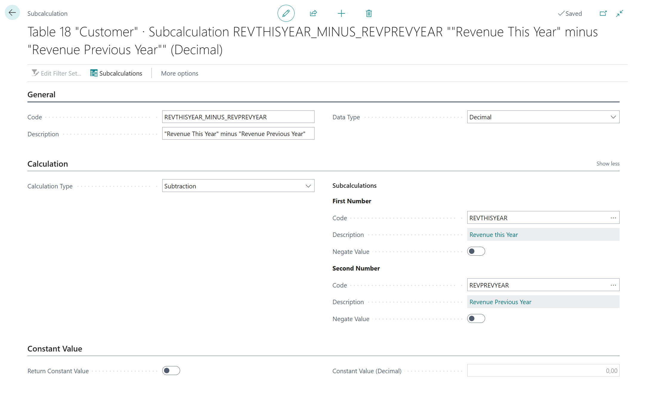
Task: Open the Data Type dropdown
Action: 543,117
